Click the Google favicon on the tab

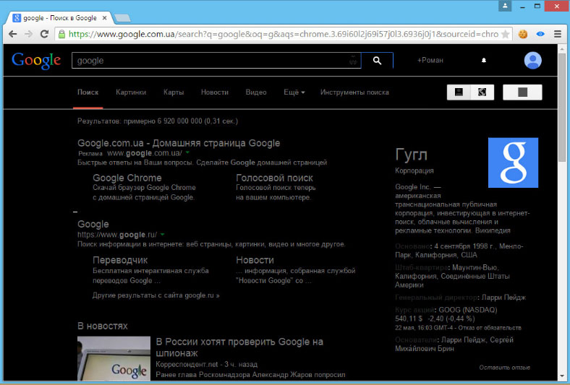click(x=17, y=18)
